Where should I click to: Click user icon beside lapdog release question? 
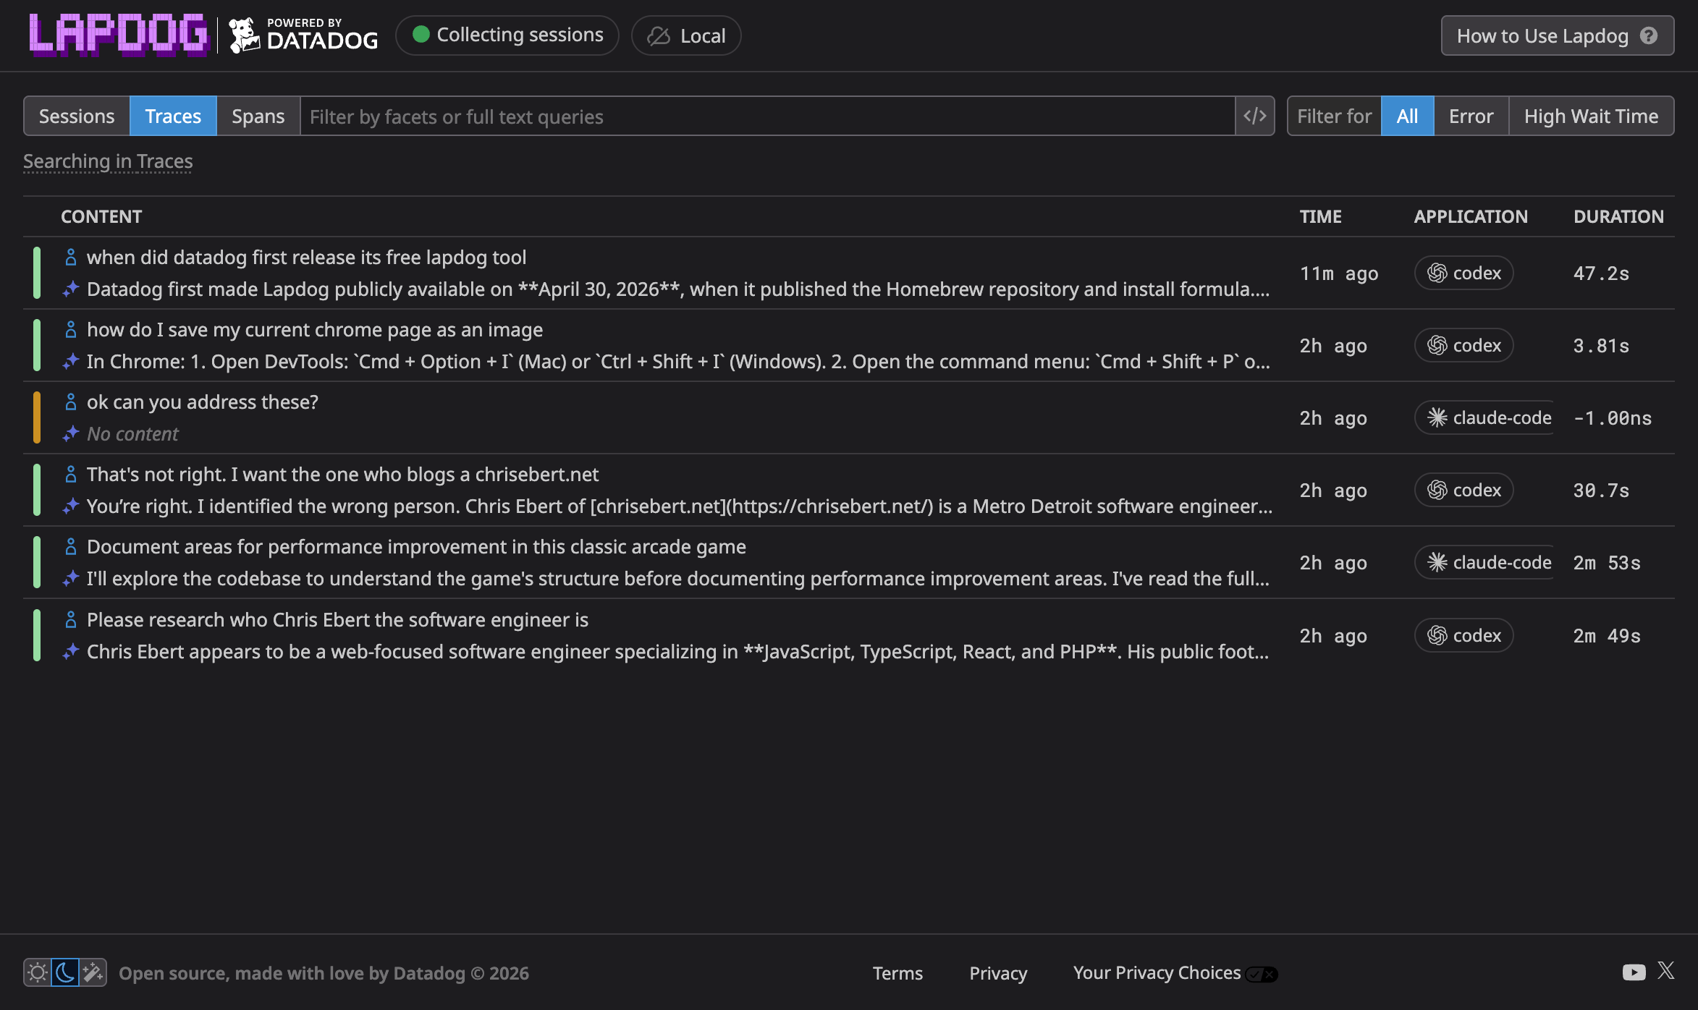click(x=70, y=257)
